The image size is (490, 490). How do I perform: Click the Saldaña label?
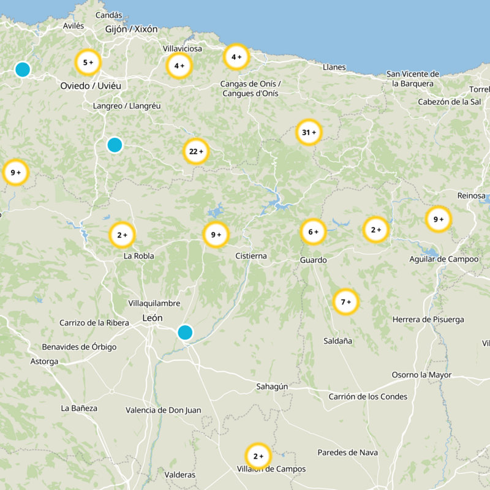338,341
